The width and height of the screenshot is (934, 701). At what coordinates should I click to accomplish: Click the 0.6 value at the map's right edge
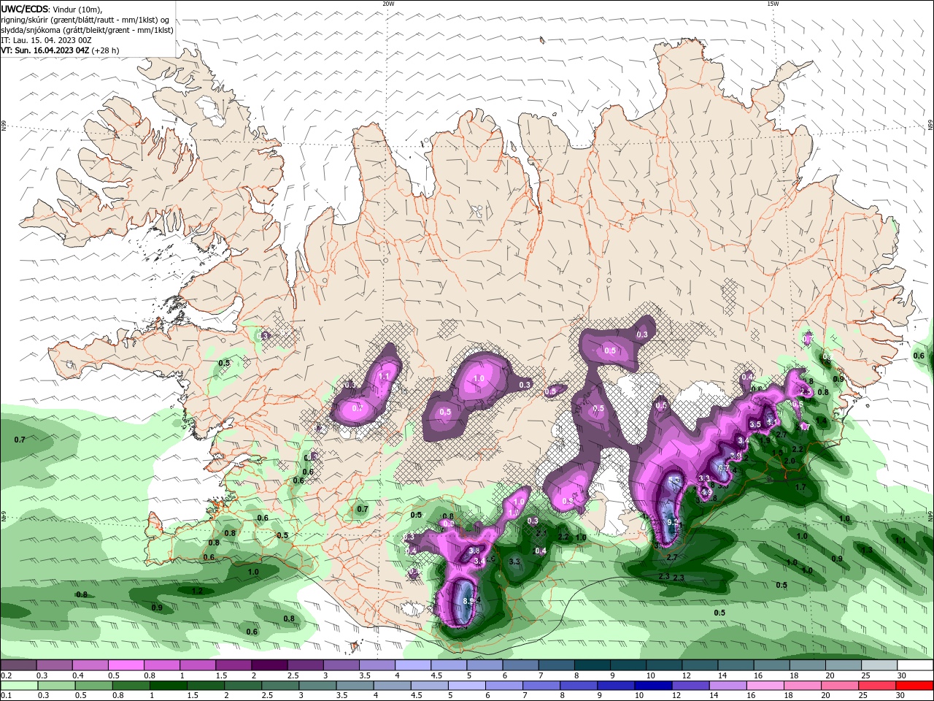coord(919,356)
